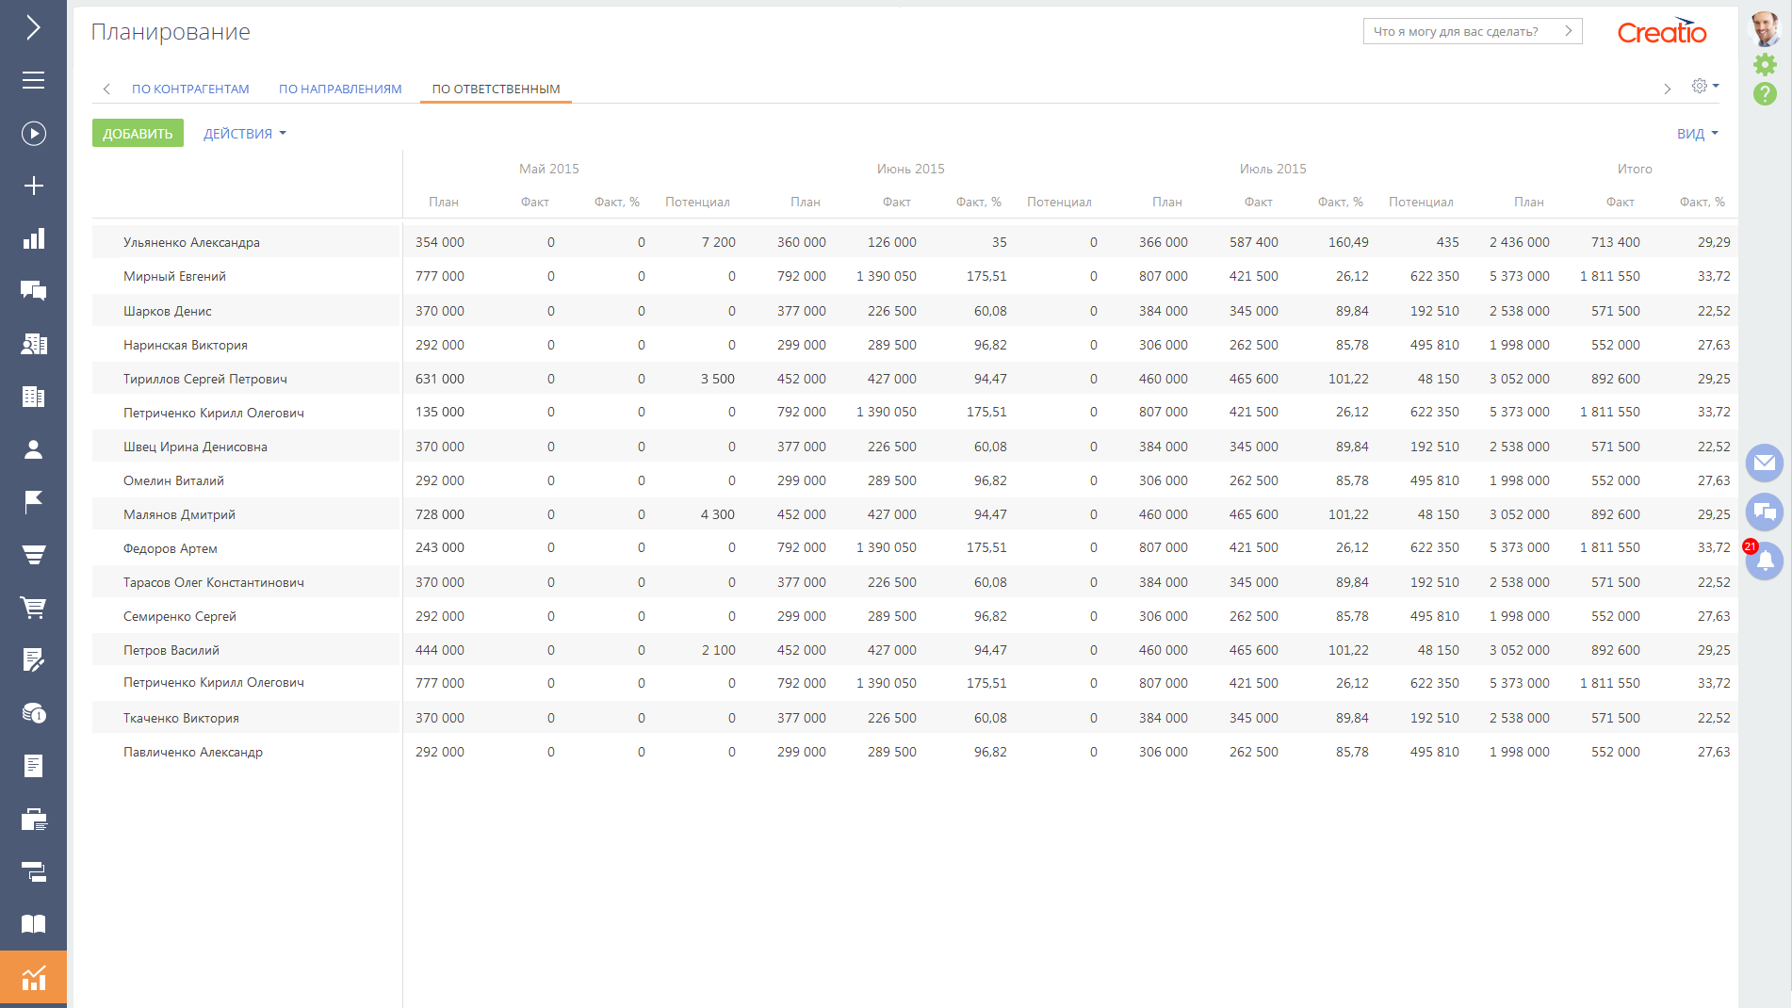Click the Июль 2015 period header
Screen dimensions: 1792x1008
1273,169
